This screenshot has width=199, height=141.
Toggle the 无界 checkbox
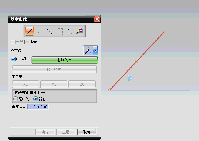13,42
